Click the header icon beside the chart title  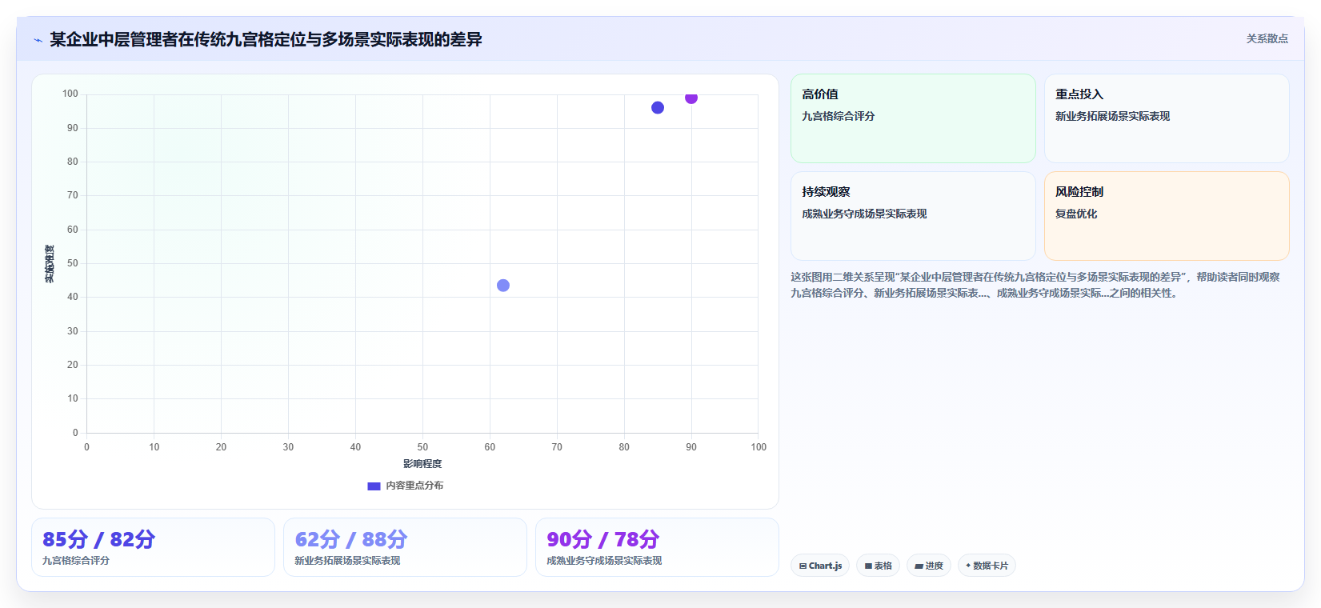(x=38, y=40)
